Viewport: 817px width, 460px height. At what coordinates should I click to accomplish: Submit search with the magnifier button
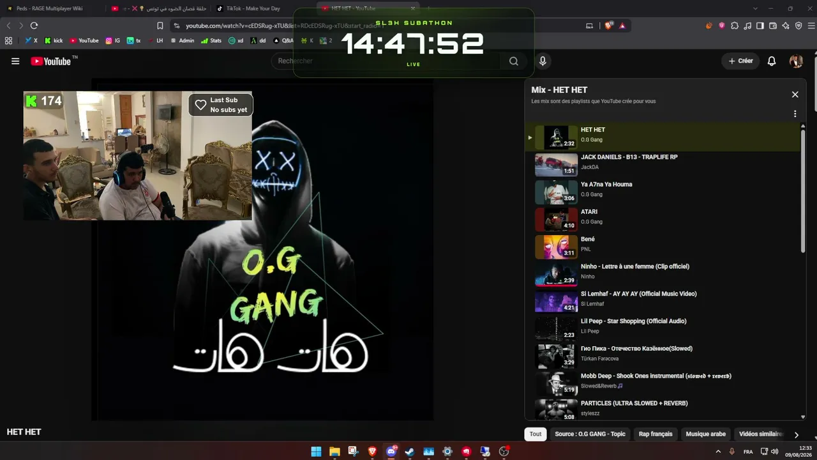pyautogui.click(x=514, y=61)
